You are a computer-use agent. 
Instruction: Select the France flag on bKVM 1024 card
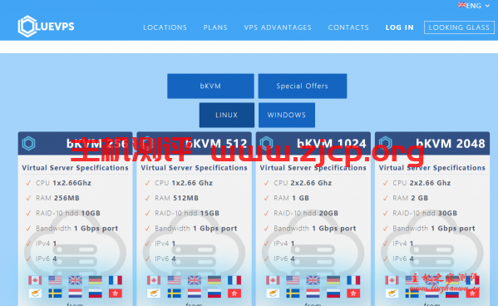tap(353, 280)
